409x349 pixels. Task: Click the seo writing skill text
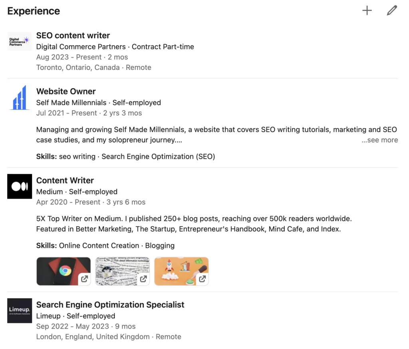tap(77, 156)
